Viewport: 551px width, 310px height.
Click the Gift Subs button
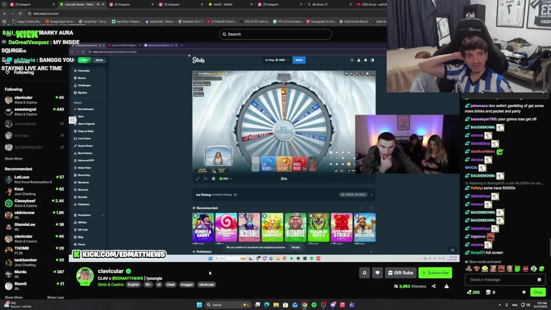coord(400,273)
